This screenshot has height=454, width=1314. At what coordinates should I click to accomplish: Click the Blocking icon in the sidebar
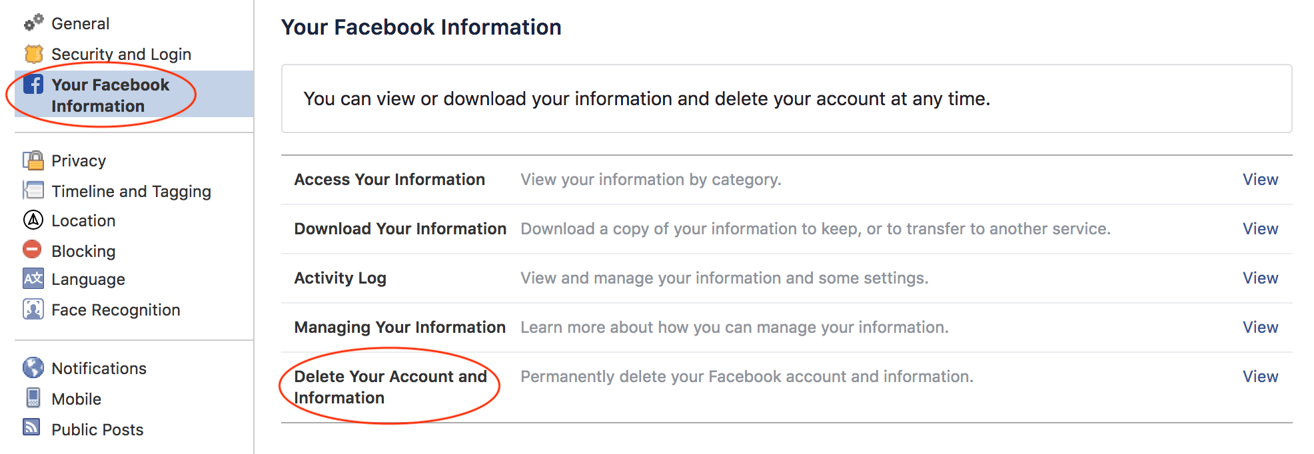33,250
